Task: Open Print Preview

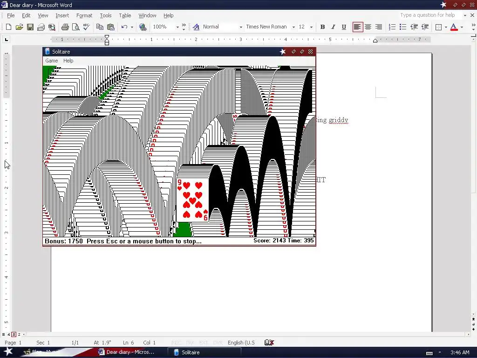Action: [x=76, y=27]
